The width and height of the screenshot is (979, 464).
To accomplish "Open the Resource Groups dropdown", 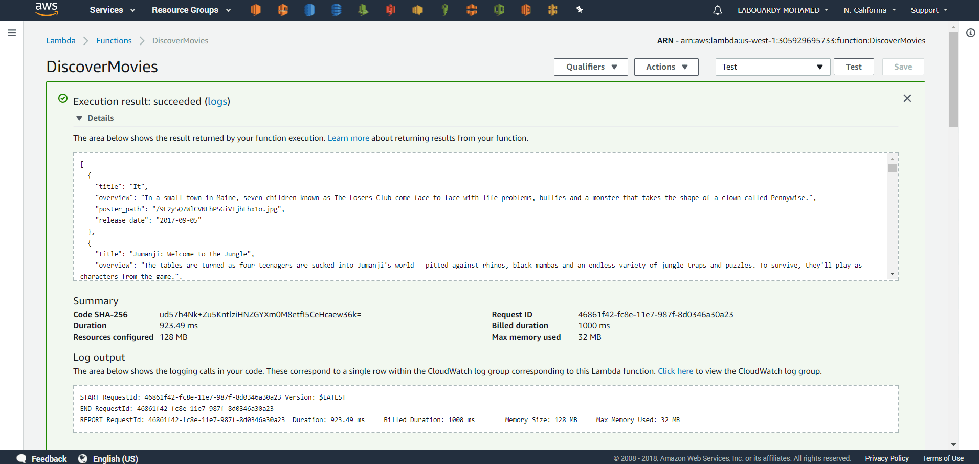I will tap(191, 10).
